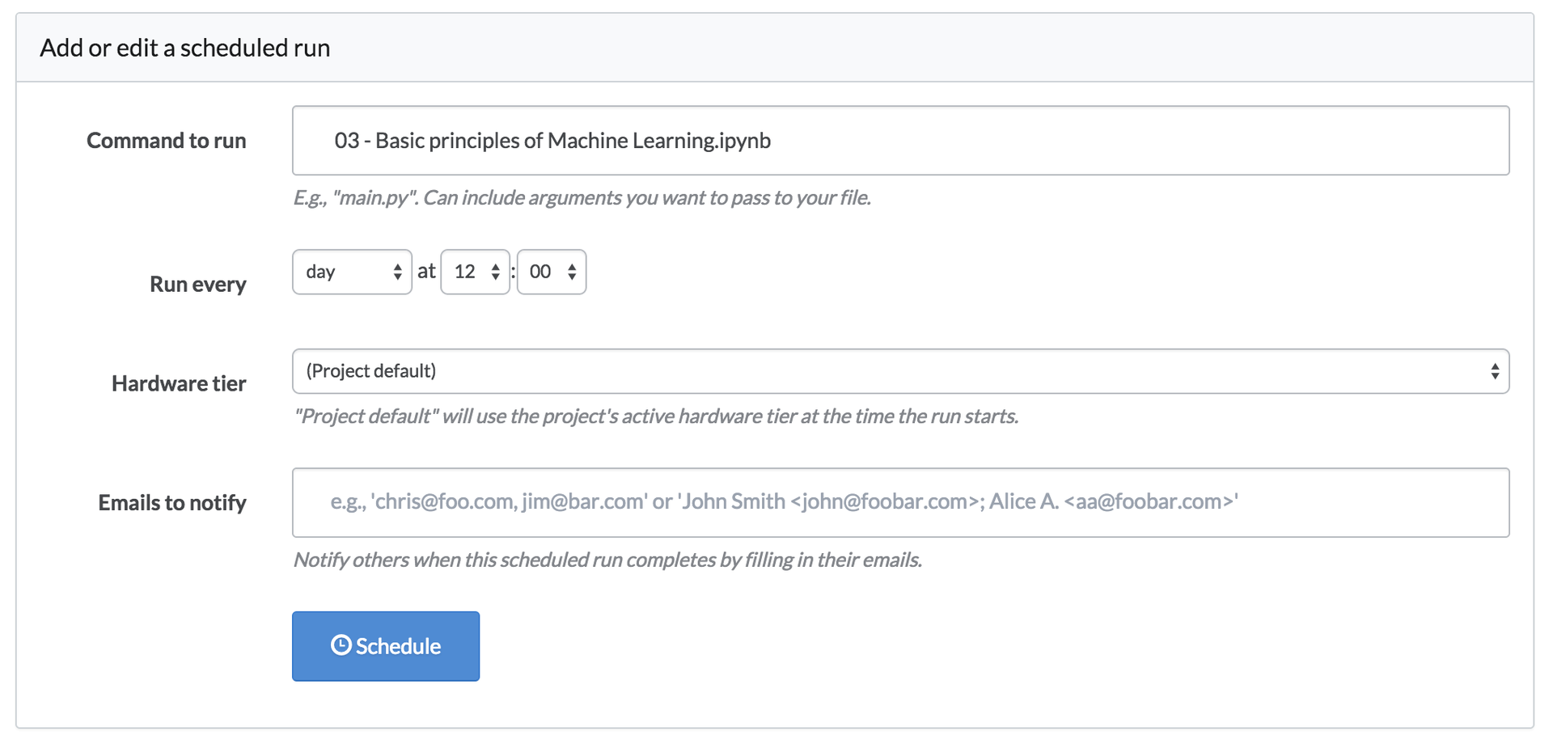Click the 'at' text between schedule dropdowns
This screenshot has width=1553, height=744.
426,271
